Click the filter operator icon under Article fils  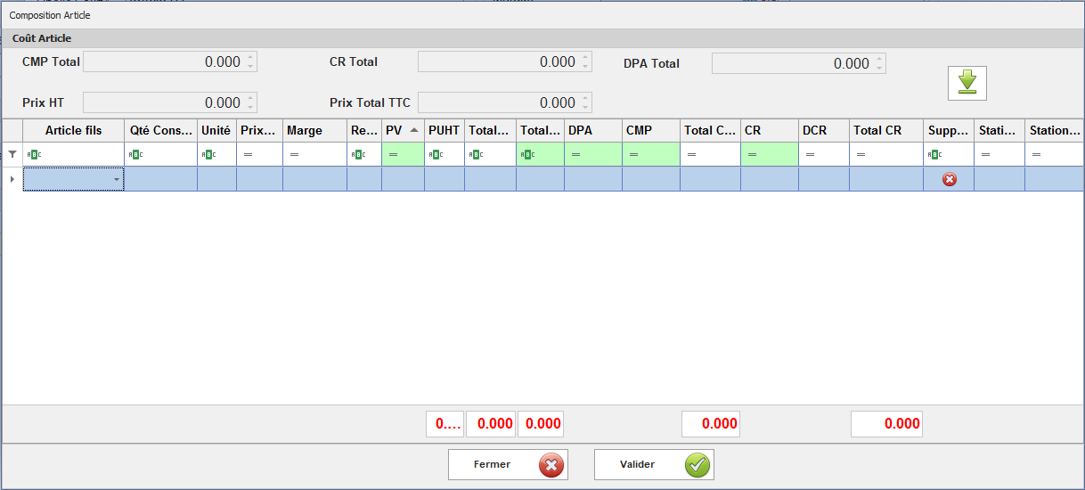(x=34, y=154)
